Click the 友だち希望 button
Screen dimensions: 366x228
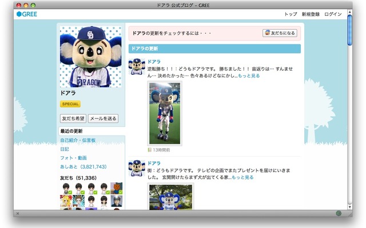(73, 119)
